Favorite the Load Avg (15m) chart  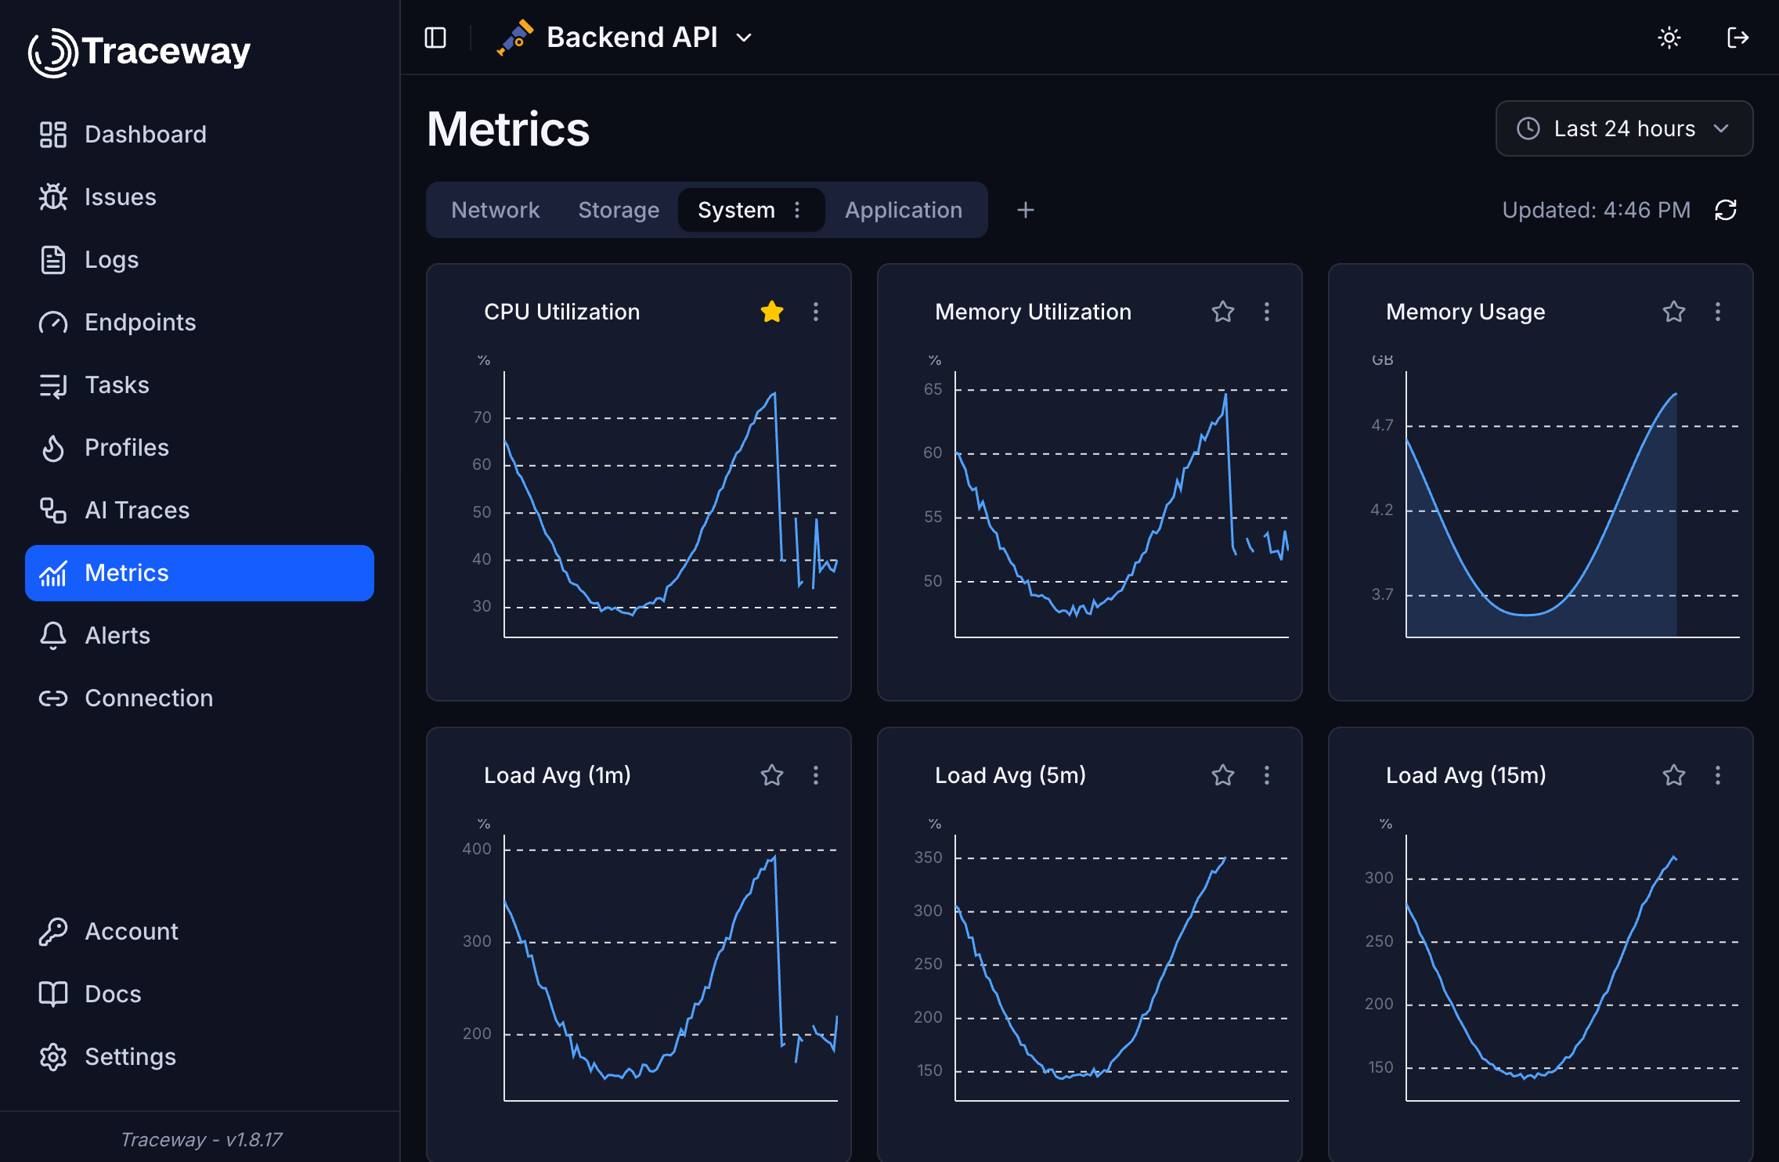click(1674, 775)
